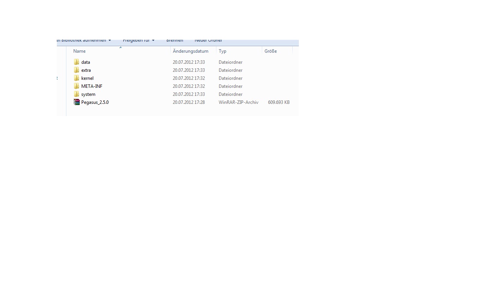Click the Pegasus_2.5.0 file name

[95, 102]
